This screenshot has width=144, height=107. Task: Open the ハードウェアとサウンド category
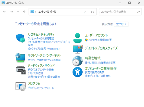(x=41, y=66)
